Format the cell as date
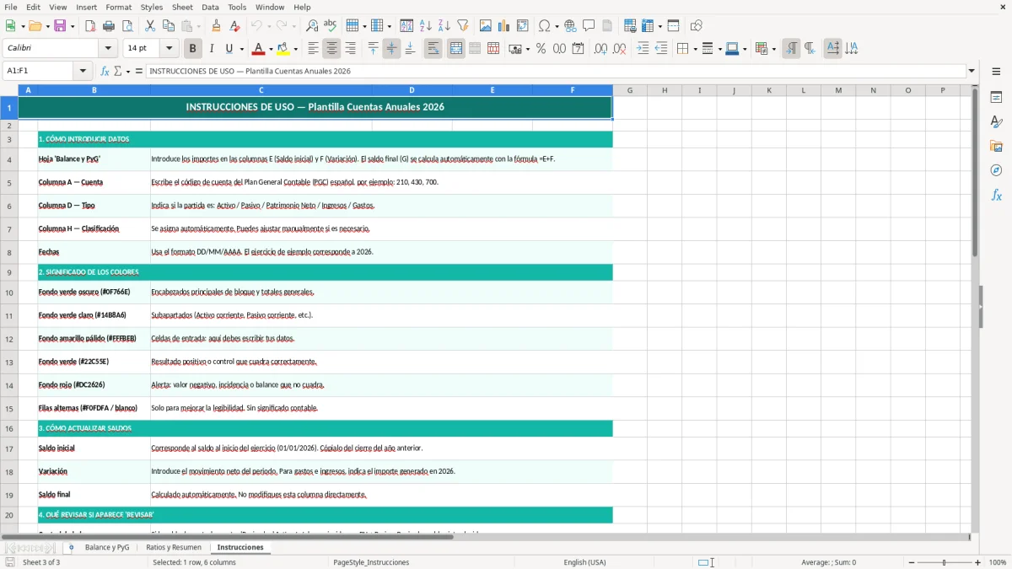The width and height of the screenshot is (1012, 569). click(x=578, y=49)
